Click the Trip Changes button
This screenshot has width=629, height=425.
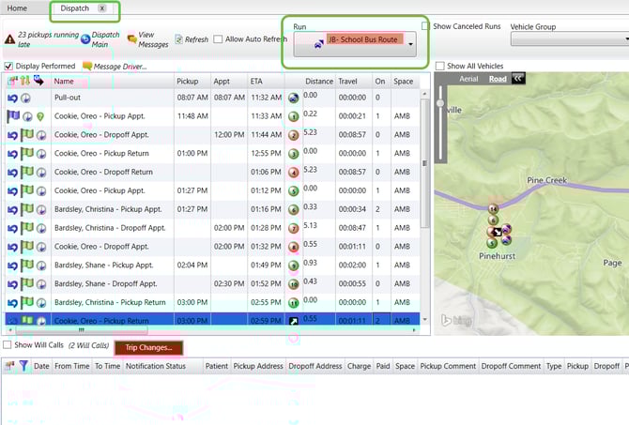[x=148, y=347]
